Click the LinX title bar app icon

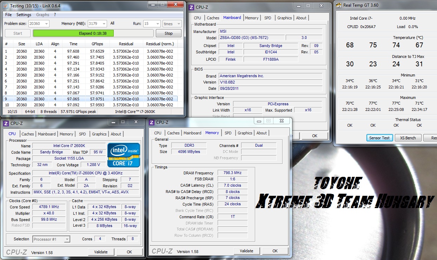click(5, 6)
